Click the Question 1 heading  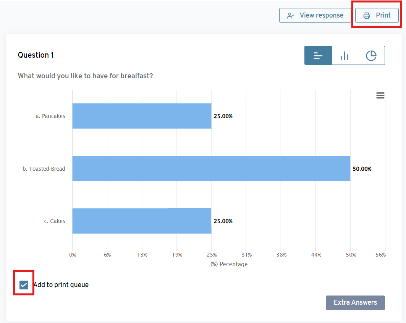point(36,55)
